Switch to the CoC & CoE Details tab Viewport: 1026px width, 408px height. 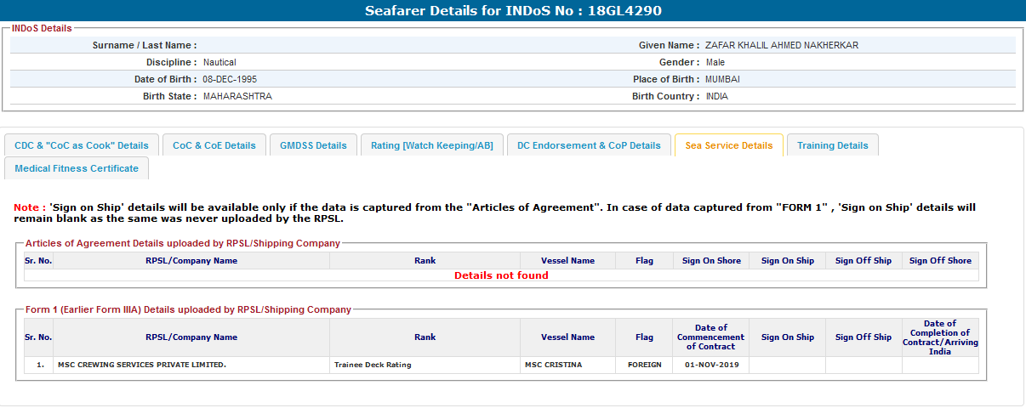pyautogui.click(x=214, y=145)
